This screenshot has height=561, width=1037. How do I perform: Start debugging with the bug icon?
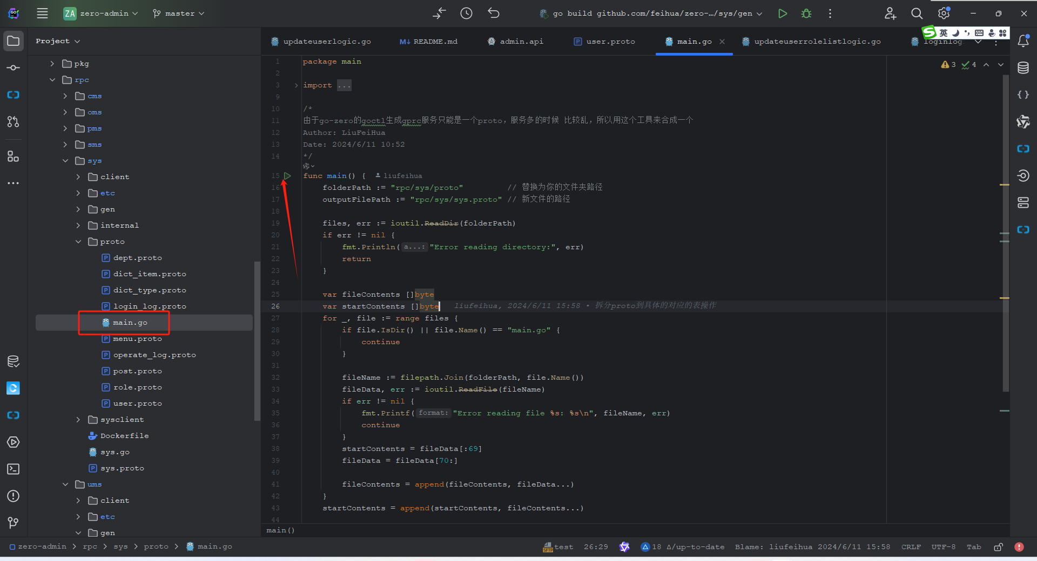click(806, 13)
